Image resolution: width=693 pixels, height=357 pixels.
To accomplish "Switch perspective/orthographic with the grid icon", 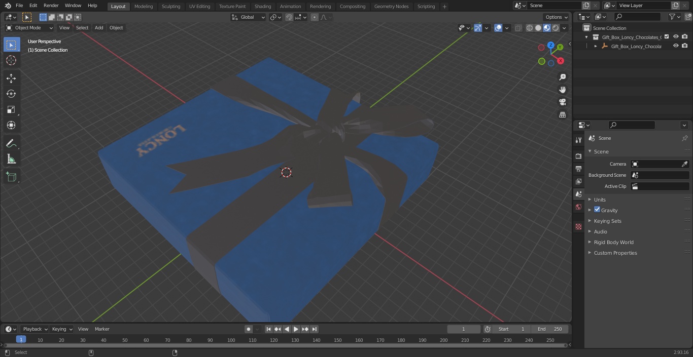I will (x=562, y=115).
